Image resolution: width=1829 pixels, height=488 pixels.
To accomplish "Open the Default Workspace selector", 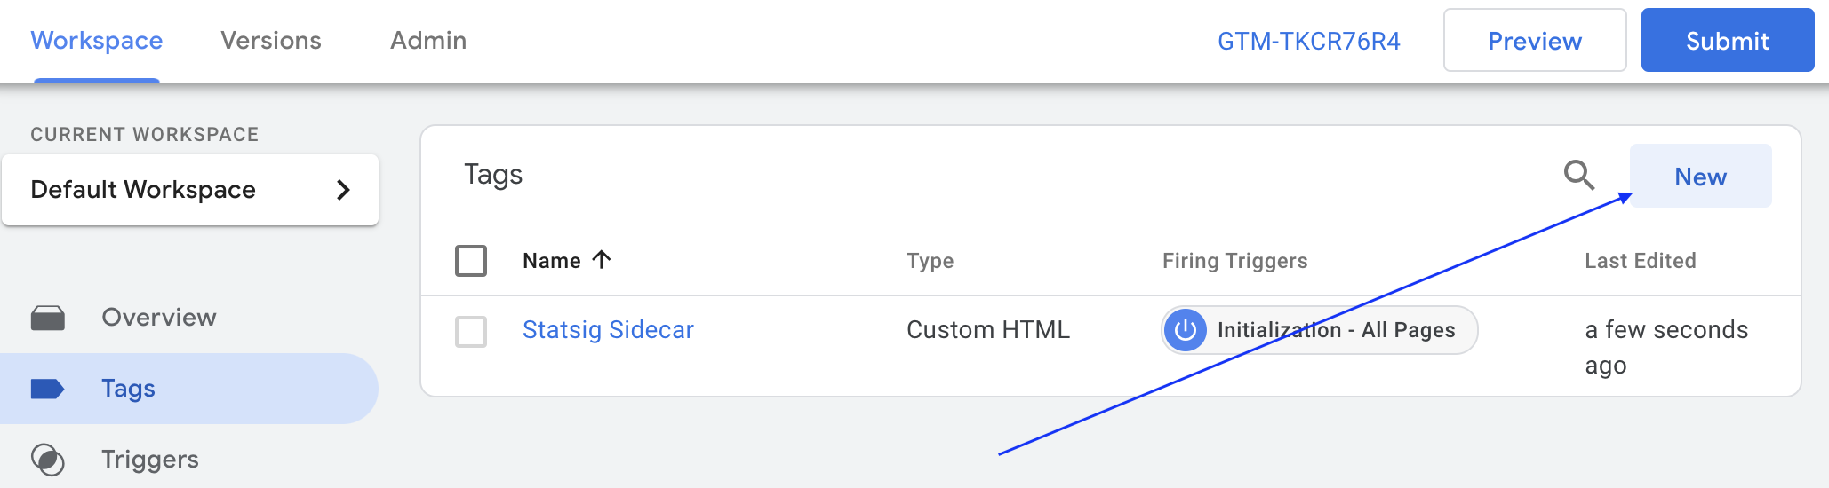I will pyautogui.click(x=190, y=190).
